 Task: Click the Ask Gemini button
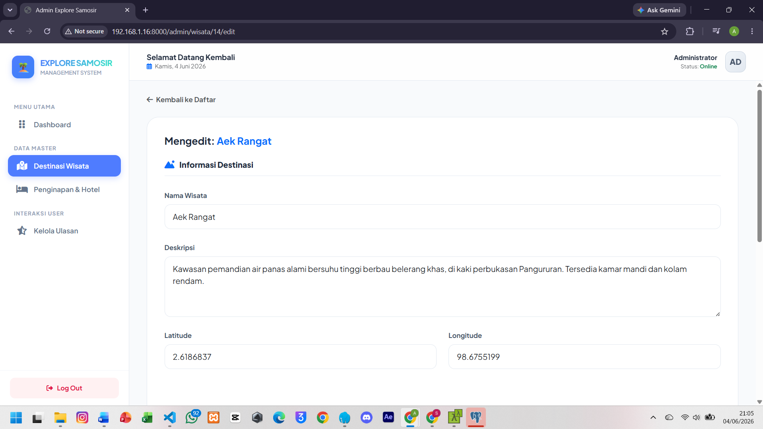(x=659, y=10)
